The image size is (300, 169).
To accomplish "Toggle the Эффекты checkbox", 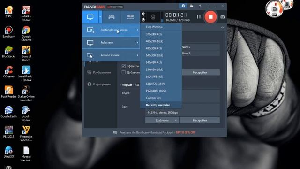I will click(x=124, y=66).
